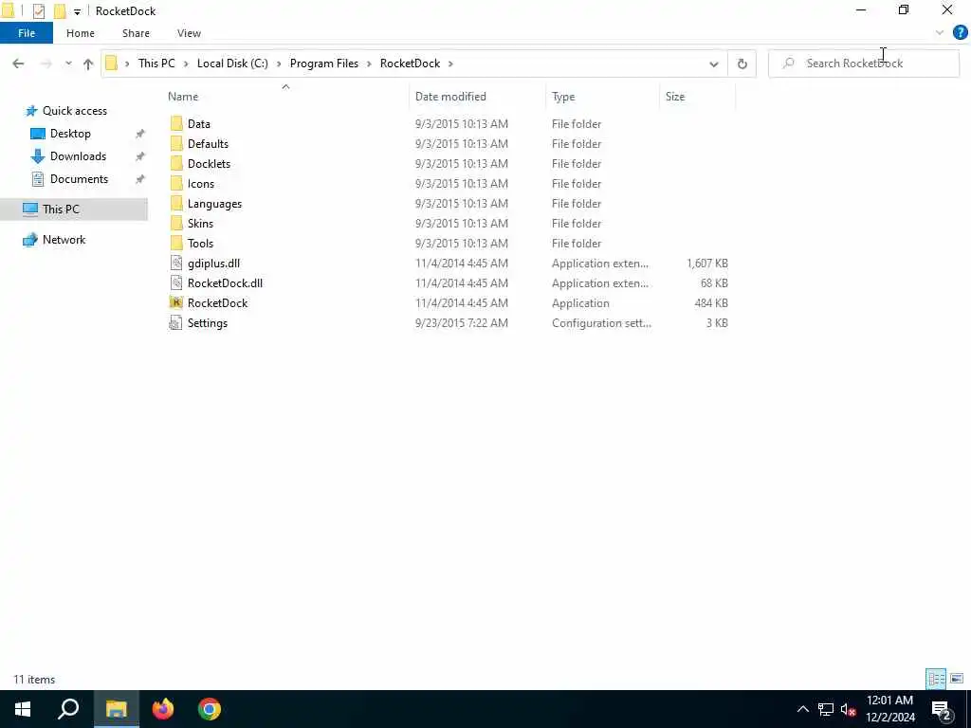Select the RocketDock.dll file icon
The width and height of the screenshot is (971, 728).
coord(176,282)
